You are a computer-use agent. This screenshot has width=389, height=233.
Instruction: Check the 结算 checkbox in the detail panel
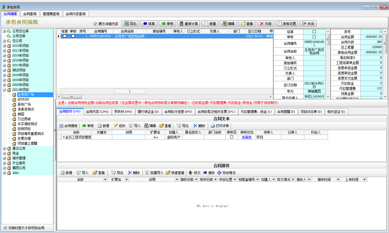[315, 32]
